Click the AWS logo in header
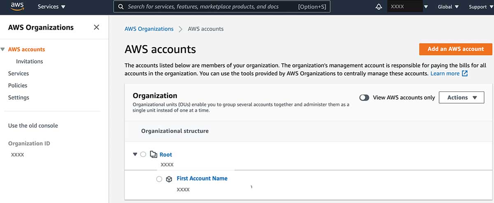The height and width of the screenshot is (203, 494). coord(17,7)
